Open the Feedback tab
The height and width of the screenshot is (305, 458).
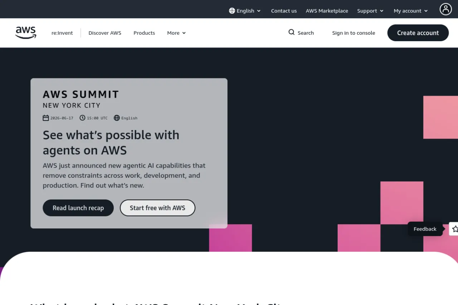[x=425, y=229]
